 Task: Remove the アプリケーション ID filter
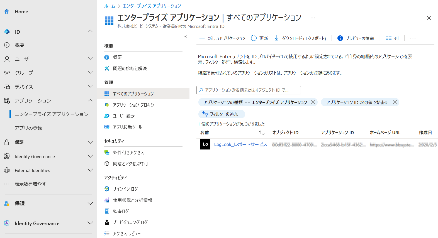point(395,102)
